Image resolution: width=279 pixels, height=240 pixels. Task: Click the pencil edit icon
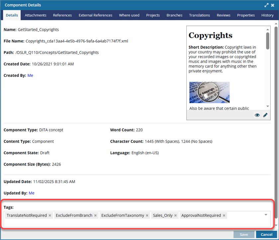pyautogui.click(x=265, y=115)
